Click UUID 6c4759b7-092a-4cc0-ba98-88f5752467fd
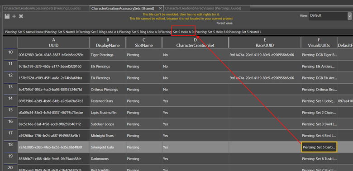This screenshot has height=171, width=353. [53, 90]
